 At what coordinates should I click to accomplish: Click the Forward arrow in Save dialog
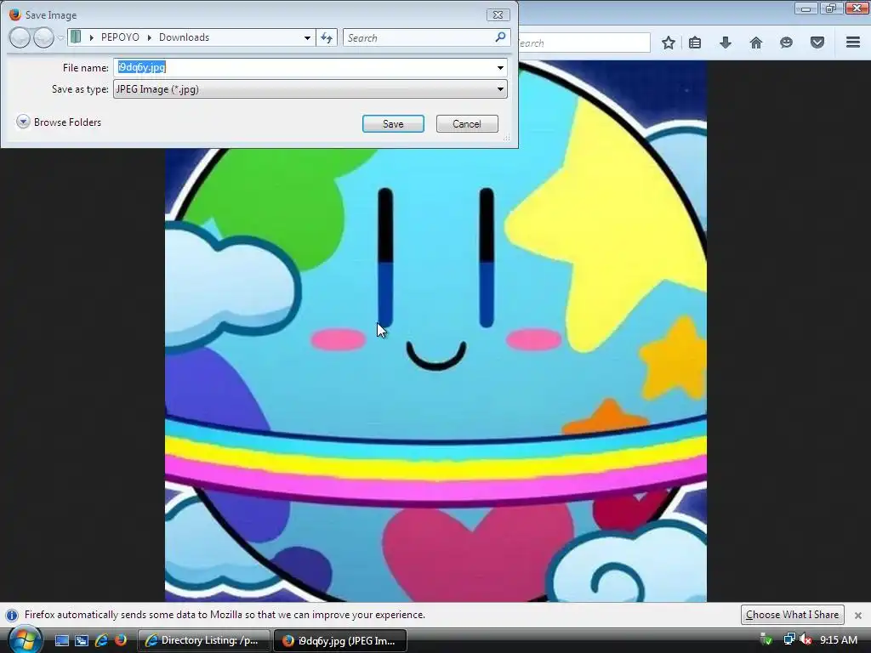coord(43,37)
